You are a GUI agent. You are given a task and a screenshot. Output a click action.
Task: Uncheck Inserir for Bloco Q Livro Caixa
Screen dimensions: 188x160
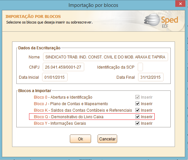point(137,117)
